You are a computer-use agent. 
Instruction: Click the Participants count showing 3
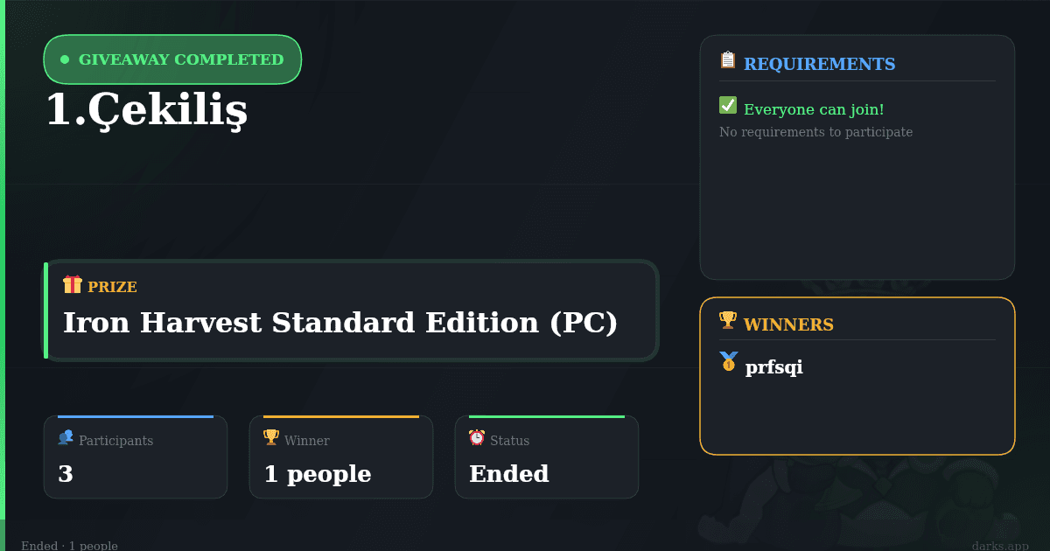(x=66, y=474)
